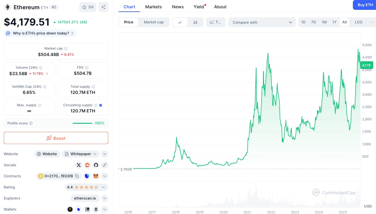Expand more Website links chevron
Image resolution: width=376 pixels, height=214 pixels.
pos(105,154)
